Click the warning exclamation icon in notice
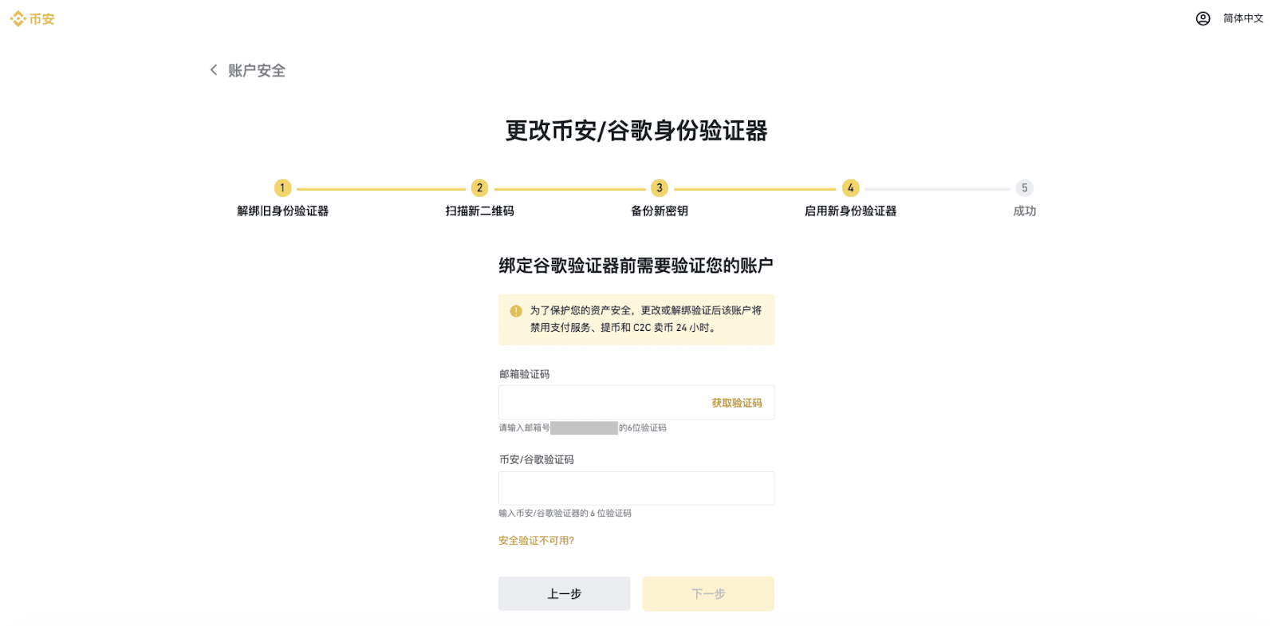1276x626 pixels. [x=516, y=311]
